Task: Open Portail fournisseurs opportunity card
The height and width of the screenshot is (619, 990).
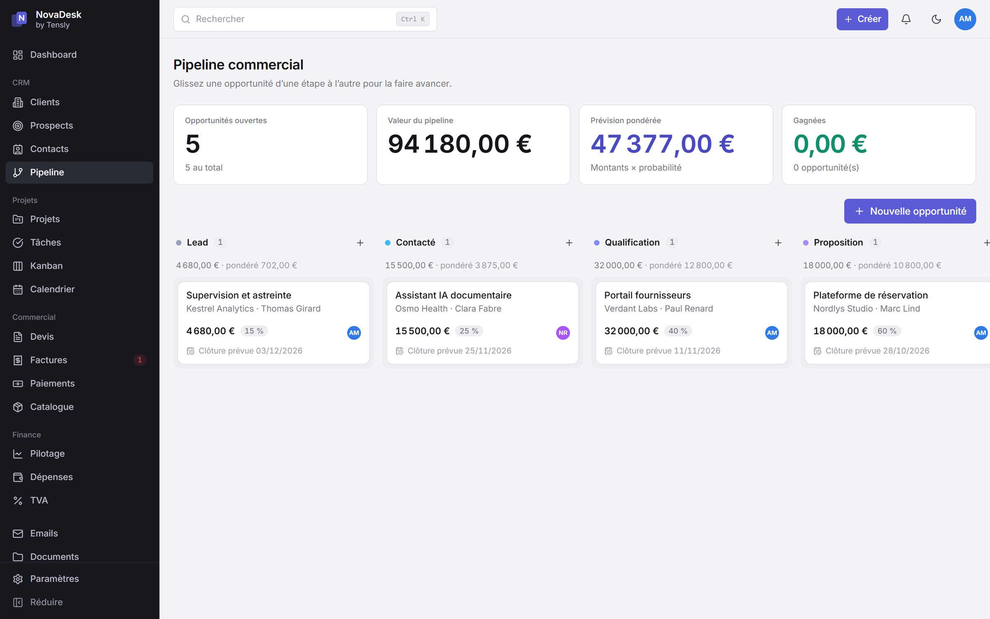Action: pos(691,323)
